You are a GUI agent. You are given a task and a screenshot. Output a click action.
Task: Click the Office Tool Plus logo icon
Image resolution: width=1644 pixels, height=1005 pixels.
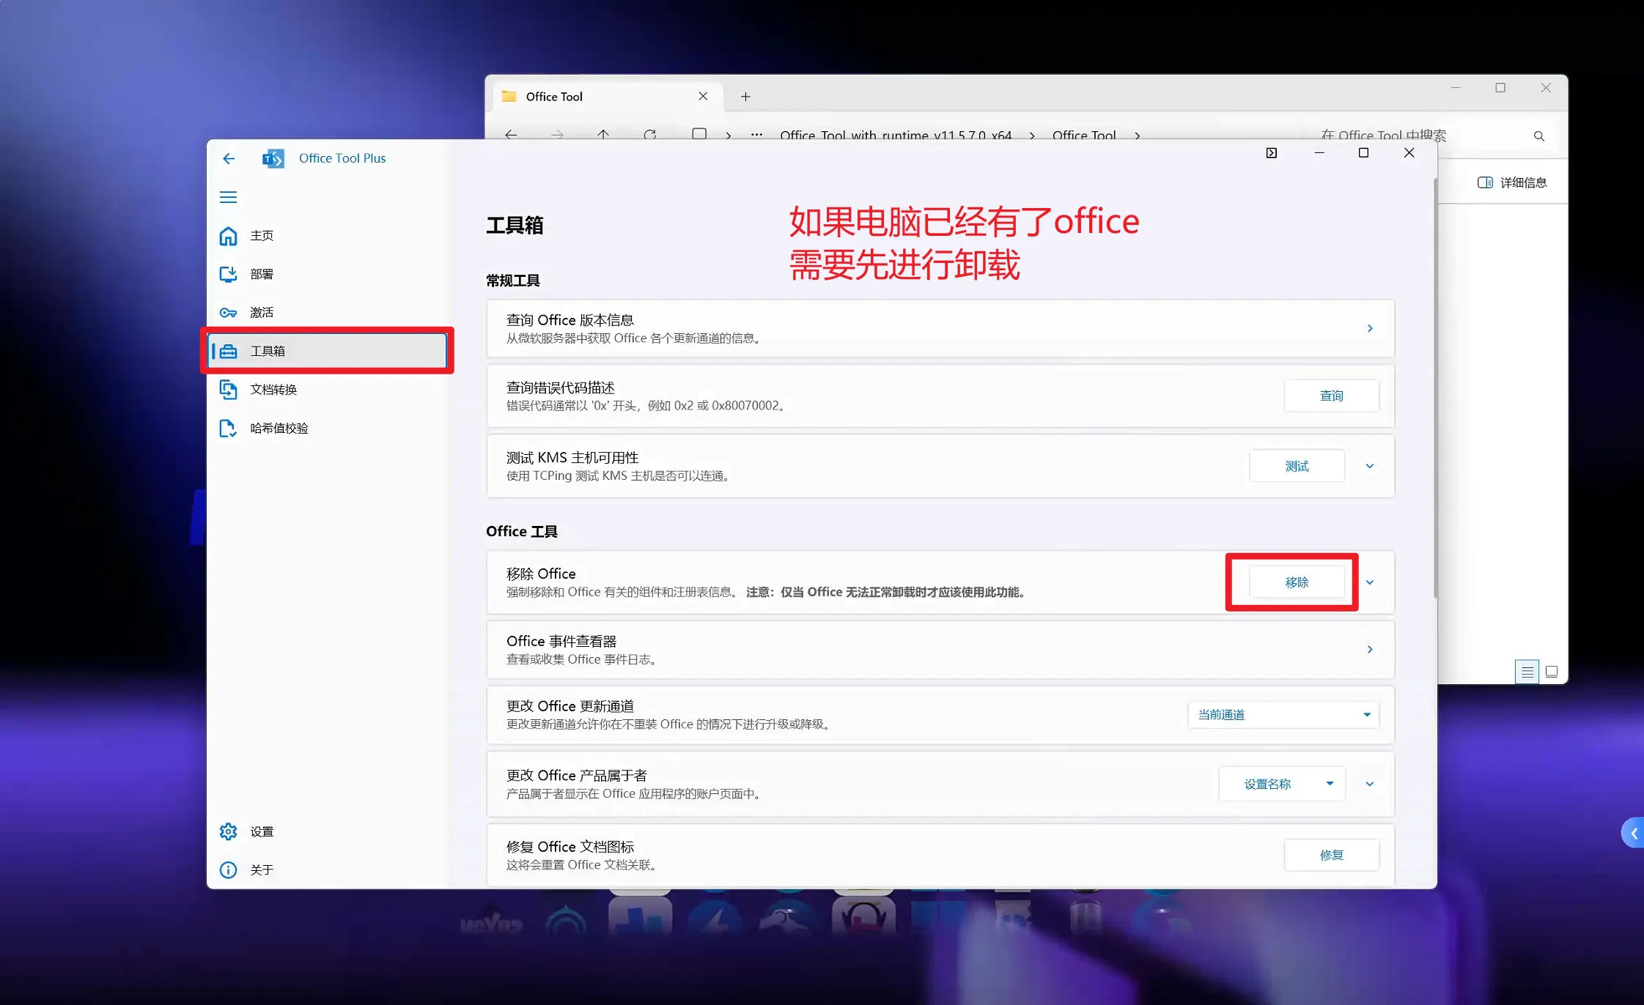tap(273, 158)
